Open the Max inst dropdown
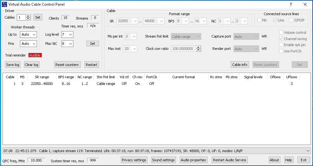313x166 pixels. tap(130, 49)
